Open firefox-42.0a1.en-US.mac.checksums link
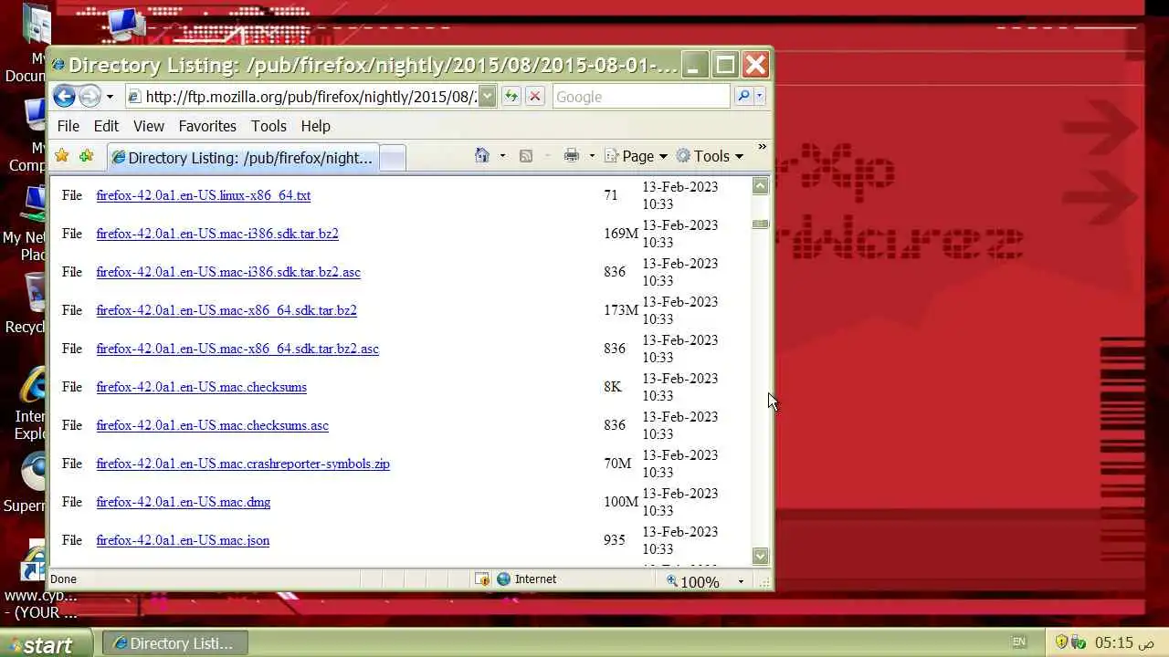1169x657 pixels. coord(201,387)
